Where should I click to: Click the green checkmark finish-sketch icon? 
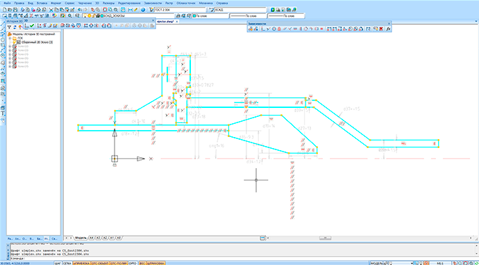32,26
